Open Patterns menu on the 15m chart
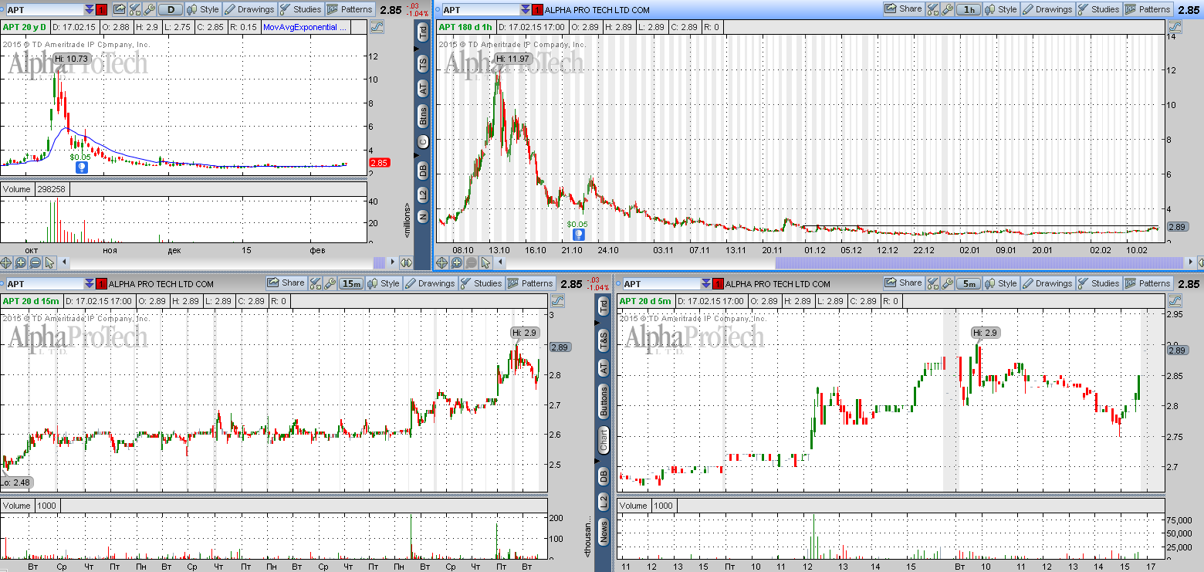The width and height of the screenshot is (1204, 572). [x=529, y=283]
